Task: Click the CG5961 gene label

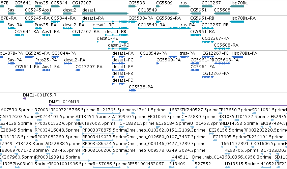Action: point(198,10)
